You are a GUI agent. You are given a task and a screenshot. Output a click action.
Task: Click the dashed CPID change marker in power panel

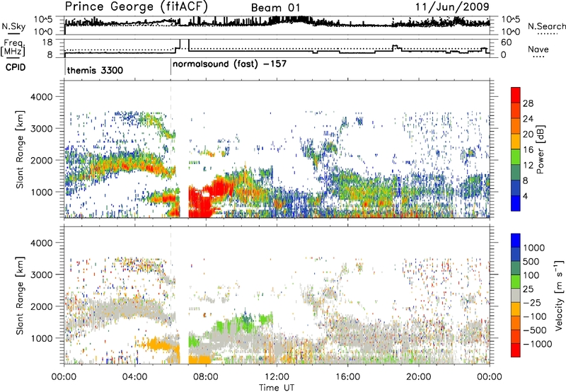click(171, 149)
